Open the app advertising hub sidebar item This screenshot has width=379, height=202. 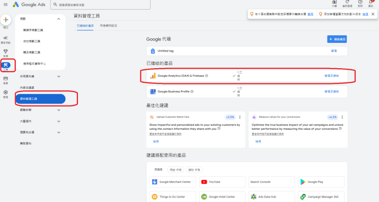pos(34,64)
